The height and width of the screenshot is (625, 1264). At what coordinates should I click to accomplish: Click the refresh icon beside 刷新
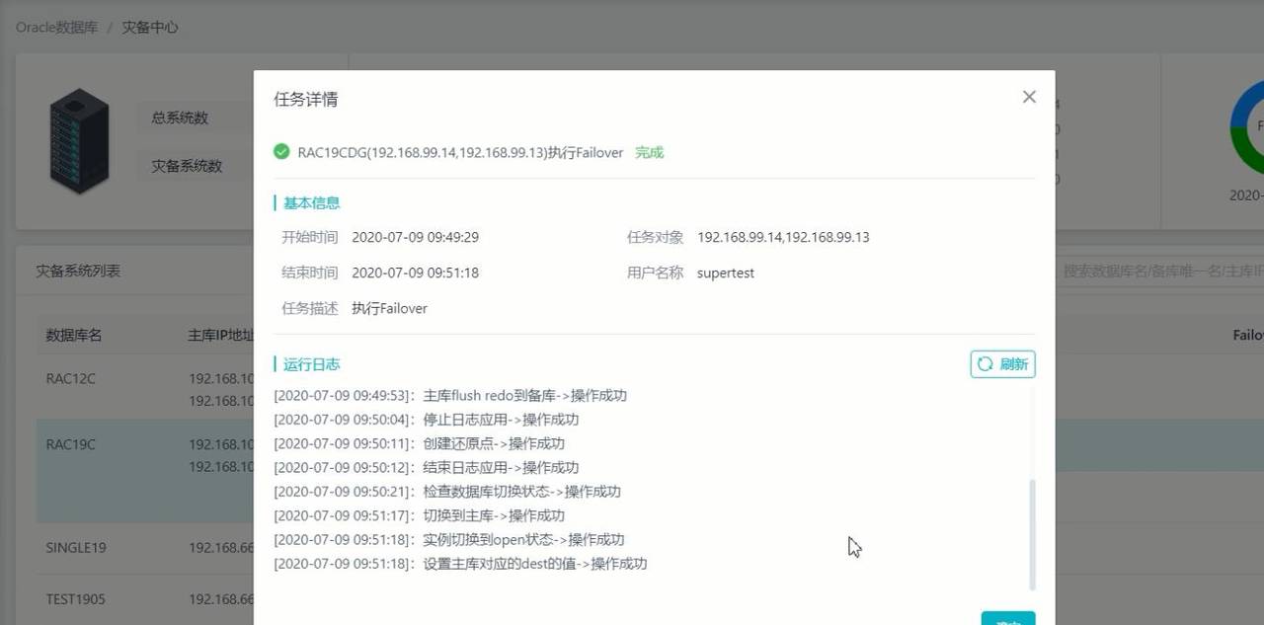(985, 364)
